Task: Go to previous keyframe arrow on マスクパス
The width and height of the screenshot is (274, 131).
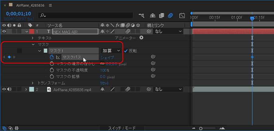Action: [4, 57]
